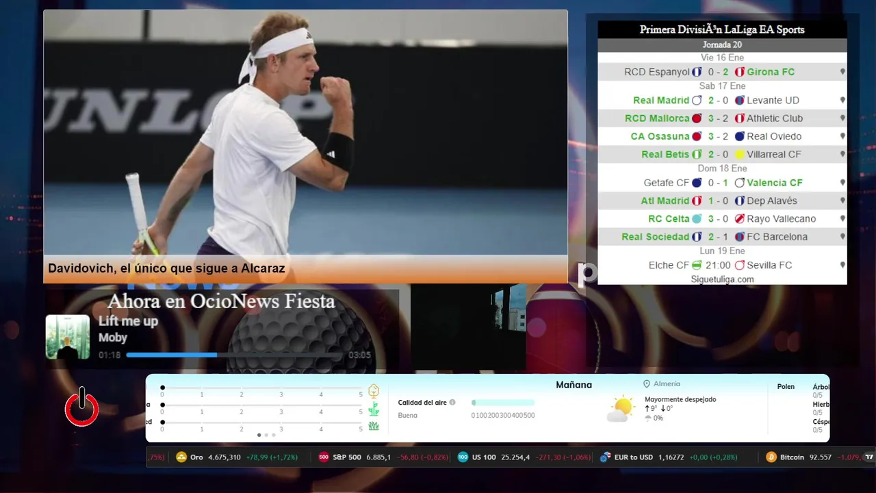Click the Jornada 20 header
This screenshot has width=876, height=493.
(722, 45)
